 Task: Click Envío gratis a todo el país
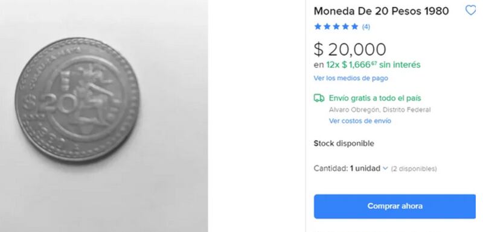(375, 98)
